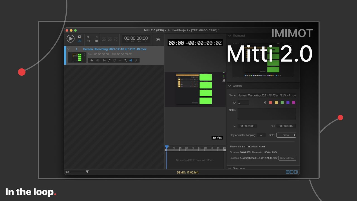Image resolution: width=357 pixels, height=201 pixels.
Task: Toggle the blue shuffle icon in the toolbar
Action: (x=79, y=41)
